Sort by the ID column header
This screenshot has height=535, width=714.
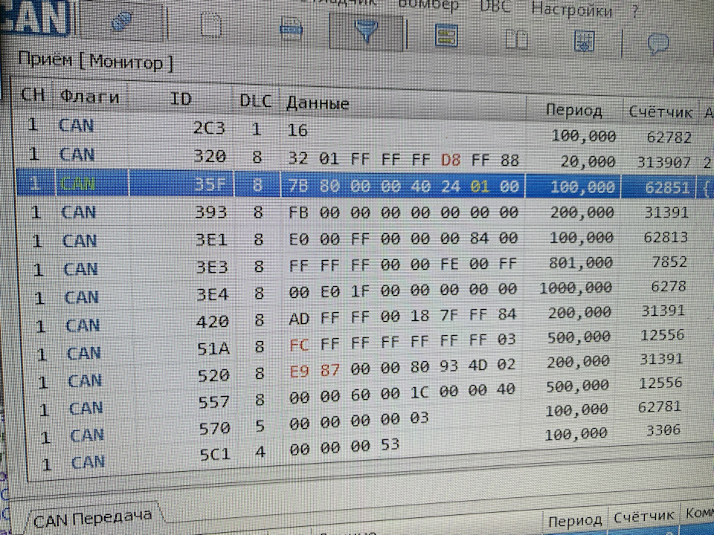pos(181,99)
